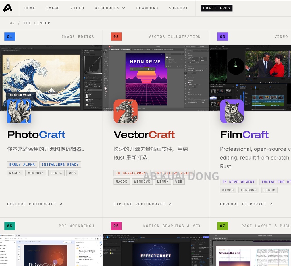This screenshot has height=266, width=291.
Task: Click FilmCraft's In Development tag
Action: coord(238,182)
